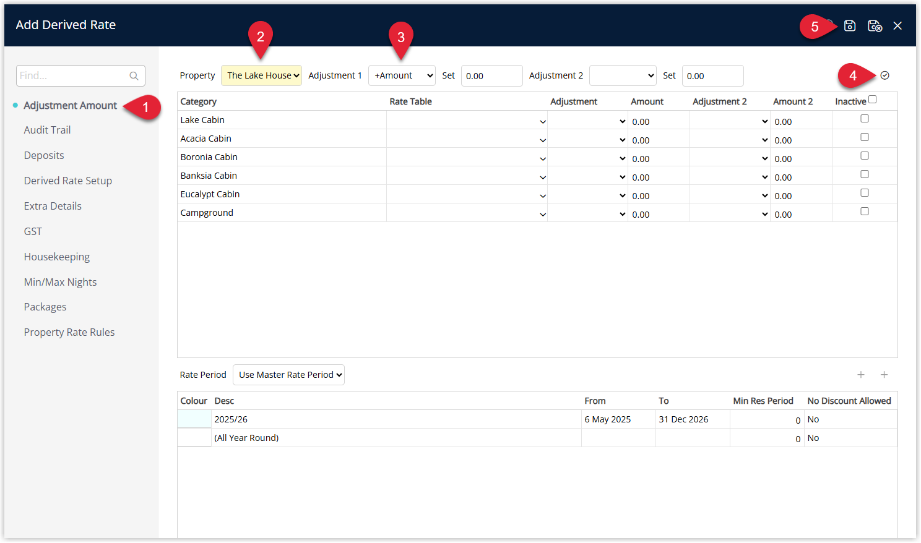The width and height of the screenshot is (921, 543).
Task: Tick Inactive checkbox for Acacia Cabin
Action: 865,137
